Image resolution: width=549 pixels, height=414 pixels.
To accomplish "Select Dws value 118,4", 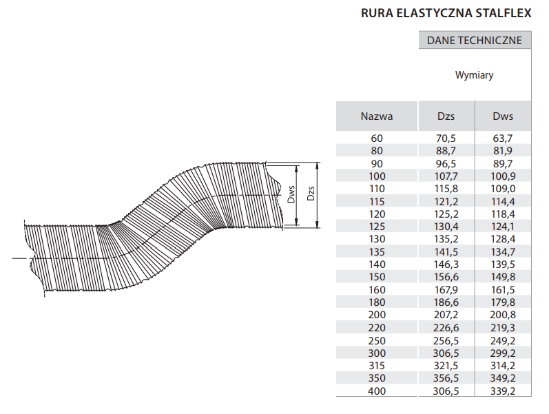I will click(x=503, y=214).
